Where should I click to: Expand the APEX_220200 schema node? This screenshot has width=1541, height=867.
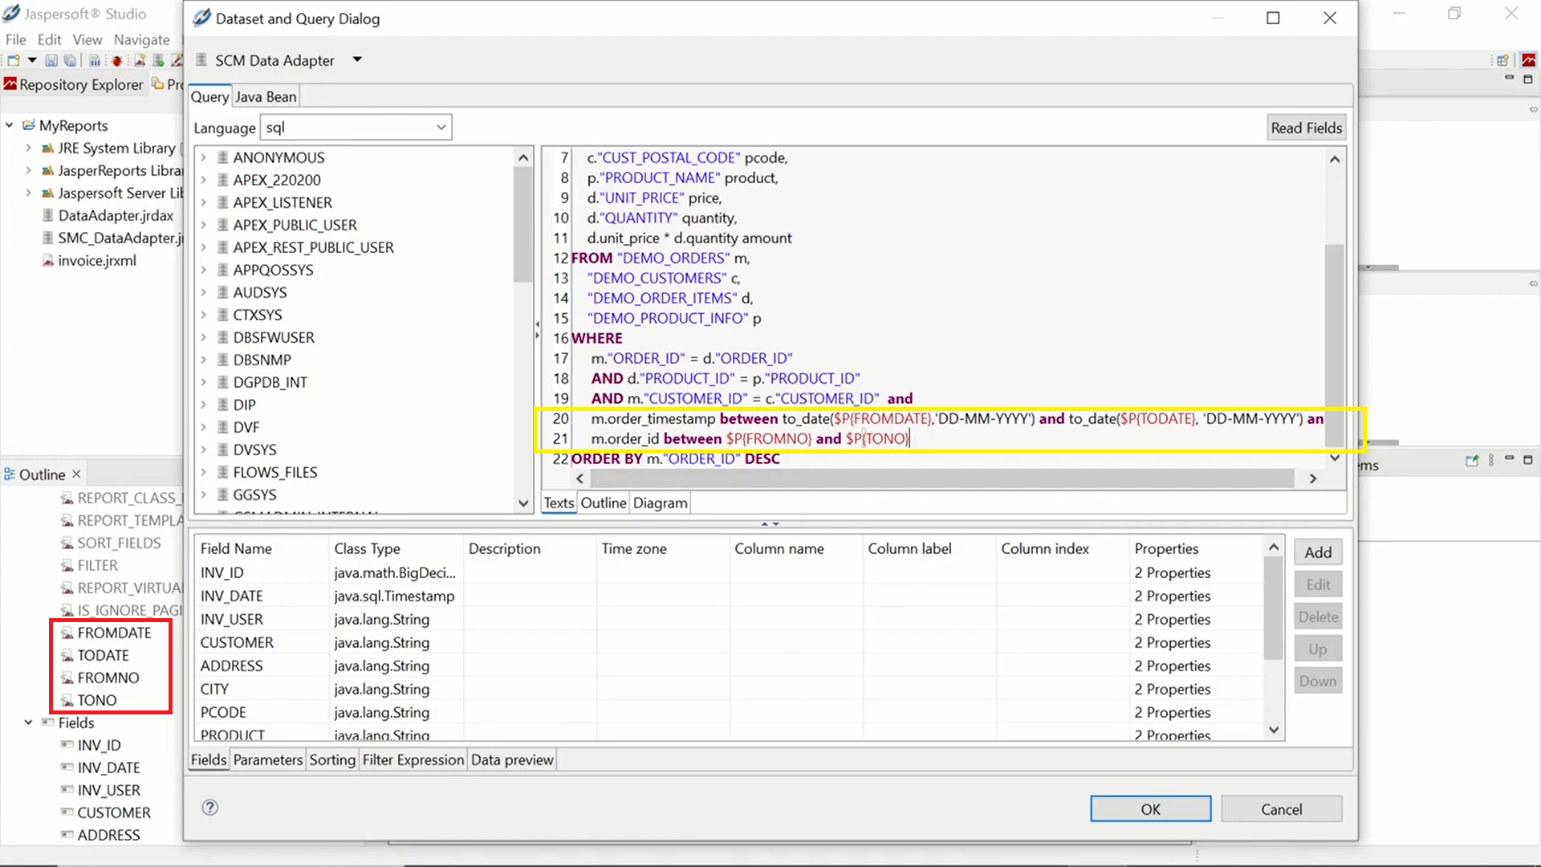click(204, 181)
